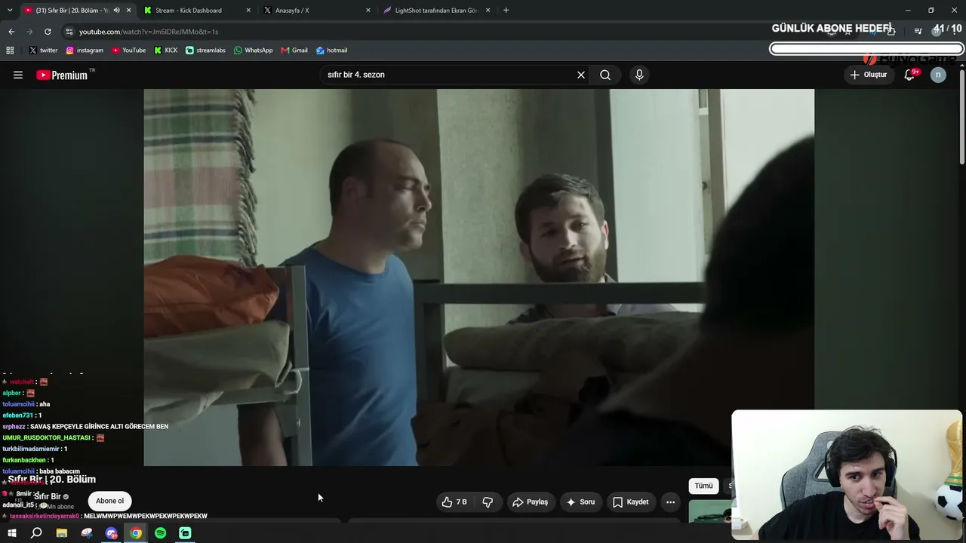Screen dimensions: 966x543
Task: Start voice search with the microphone
Action: point(639,75)
